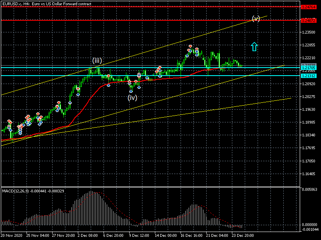Click the -0.001044 MACD scale value

309,230
